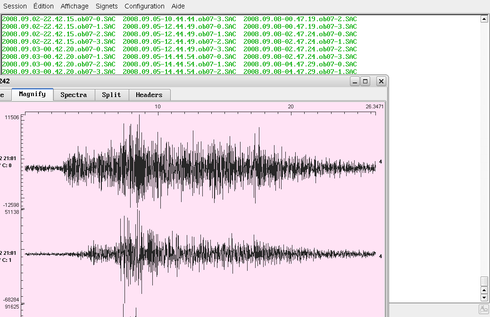Open the Affichage menu
490x317 pixels.
(75, 6)
